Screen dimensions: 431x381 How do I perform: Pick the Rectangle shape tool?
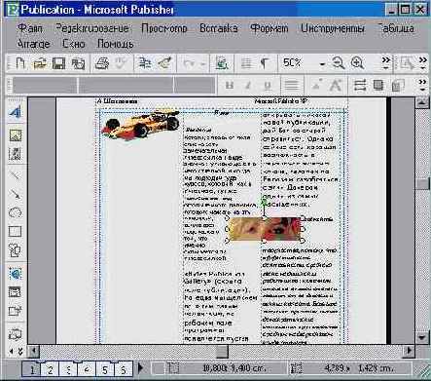coord(15,232)
